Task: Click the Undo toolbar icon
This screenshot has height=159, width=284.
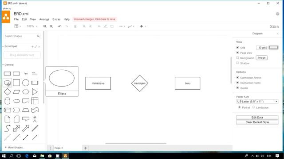Action: pyautogui.click(x=60, y=26)
